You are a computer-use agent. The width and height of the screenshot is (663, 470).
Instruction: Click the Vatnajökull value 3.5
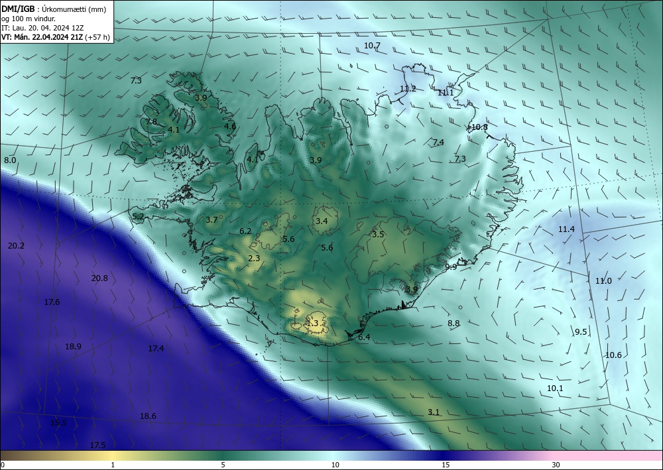[378, 234]
